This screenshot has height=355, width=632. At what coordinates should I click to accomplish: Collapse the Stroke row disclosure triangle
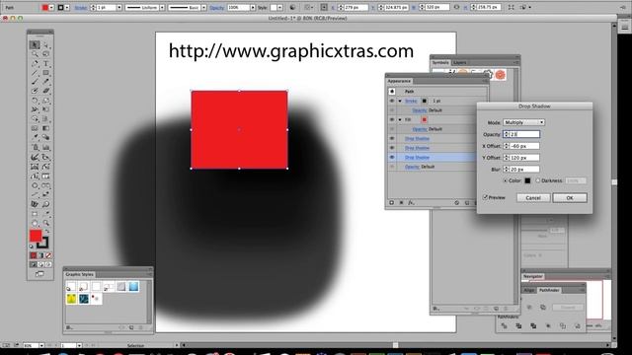[400, 101]
